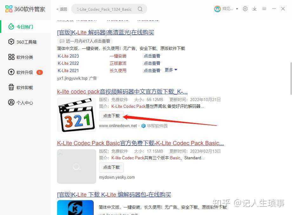Open the mydown.yesky.com source link
The width and height of the screenshot is (292, 215).
[x=117, y=177]
